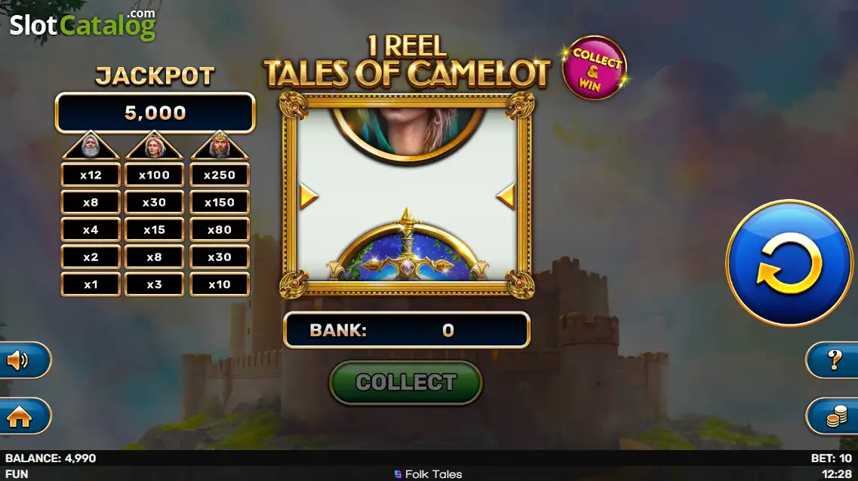Select the x100 multiplier cell
This screenshot has height=481, width=858.
coord(154,175)
